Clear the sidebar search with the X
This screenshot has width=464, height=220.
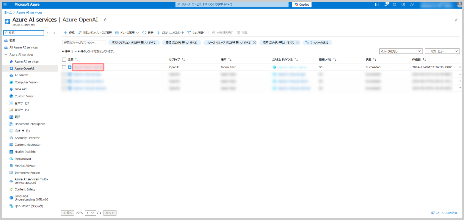[x=48, y=33]
